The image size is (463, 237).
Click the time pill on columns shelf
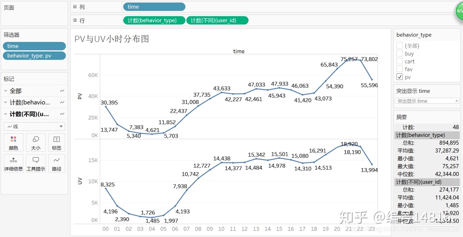pyautogui.click(x=155, y=7)
